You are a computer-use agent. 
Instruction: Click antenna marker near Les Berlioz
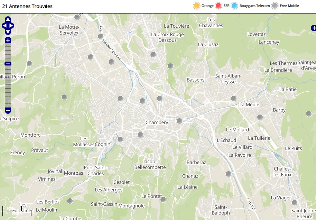[x=70, y=201]
